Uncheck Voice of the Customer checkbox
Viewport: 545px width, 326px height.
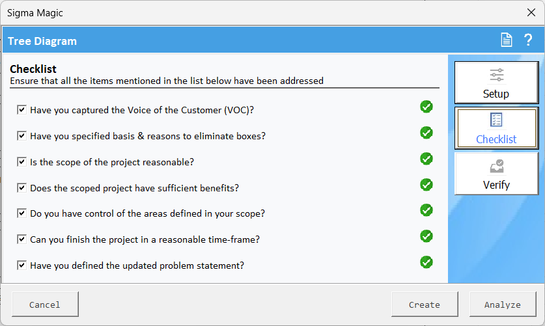[21, 110]
